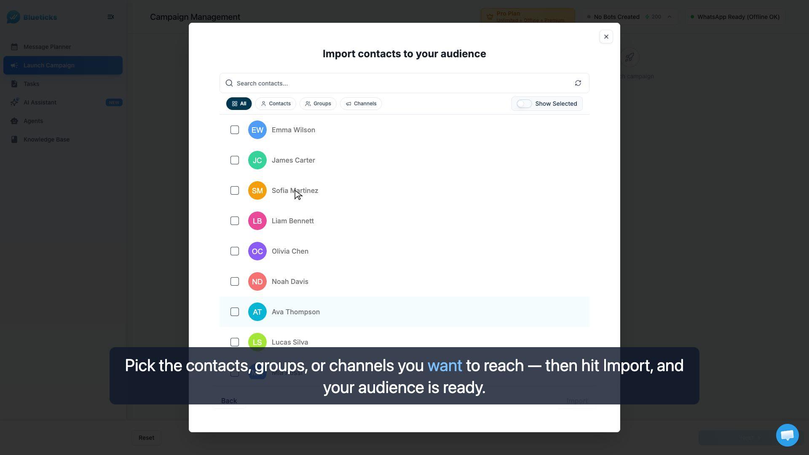Click the launch campaign rocket icon
Screen dimensions: 809x455
coord(630,57)
